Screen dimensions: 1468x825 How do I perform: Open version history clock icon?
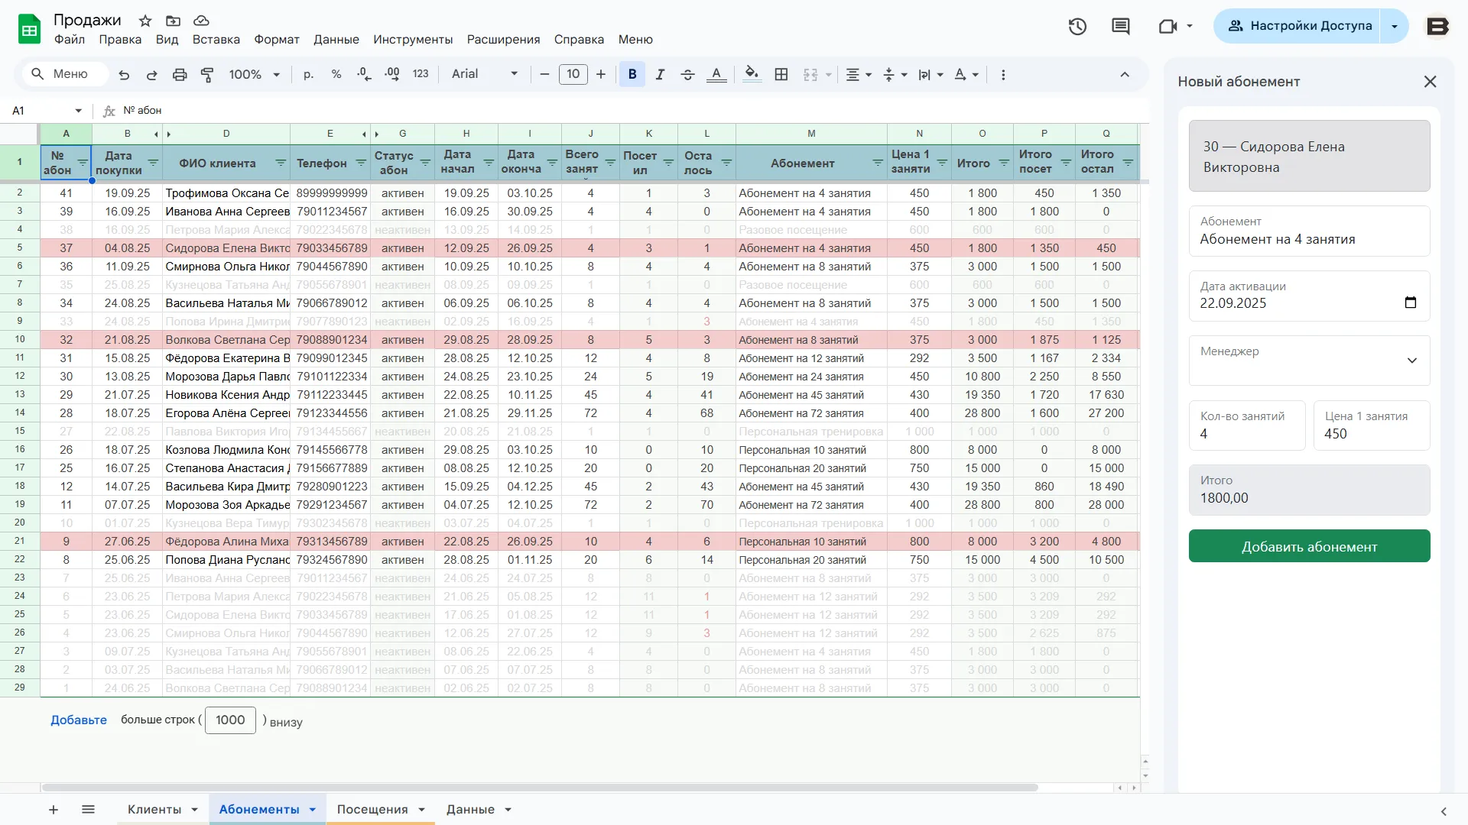tap(1077, 27)
